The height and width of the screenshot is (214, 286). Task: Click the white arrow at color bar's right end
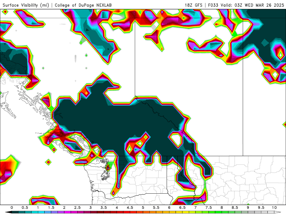point(278,212)
